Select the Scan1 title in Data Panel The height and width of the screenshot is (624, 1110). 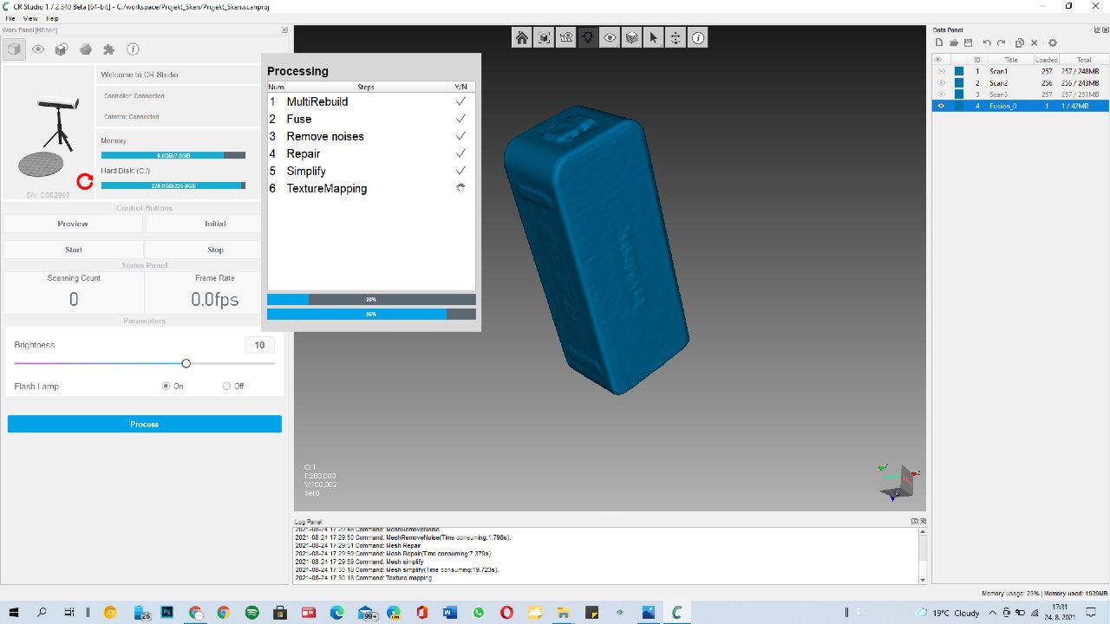coord(999,71)
